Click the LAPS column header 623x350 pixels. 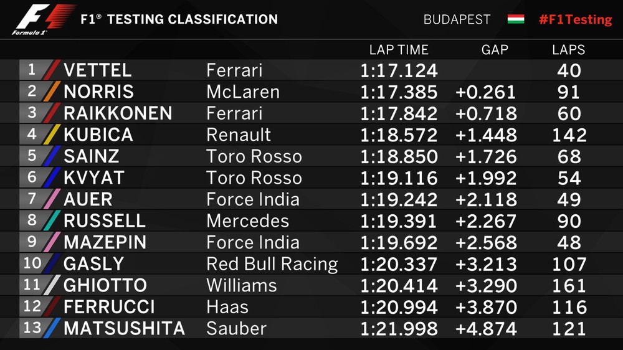point(568,50)
